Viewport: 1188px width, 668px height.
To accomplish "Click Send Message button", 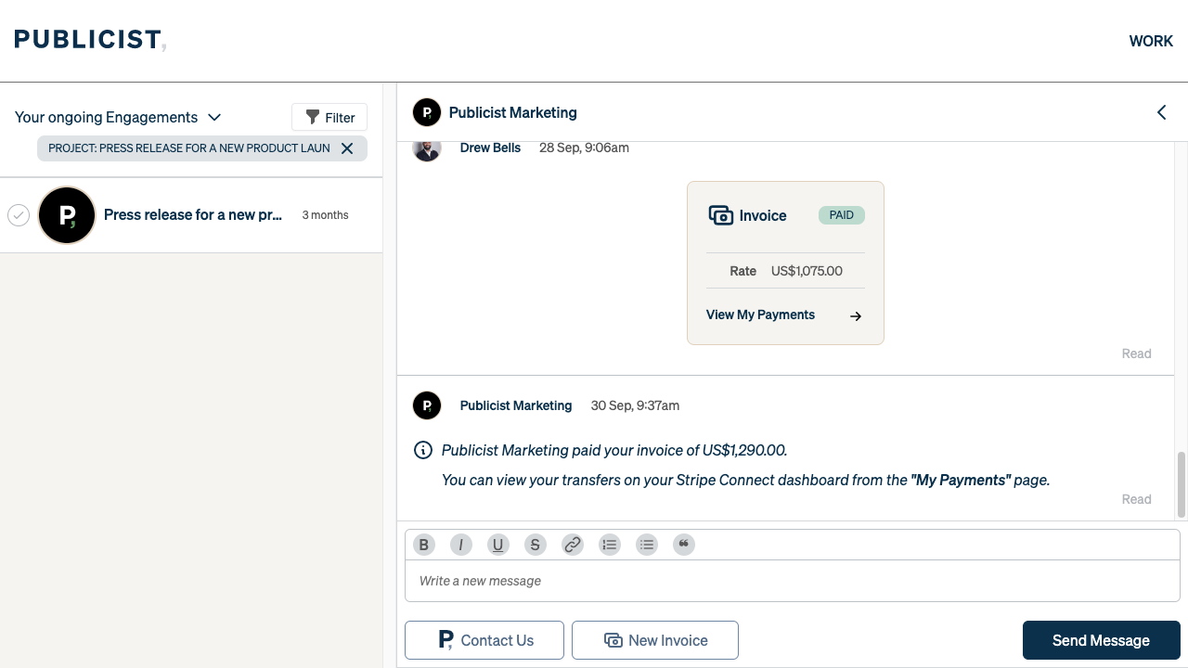I will click(1102, 640).
